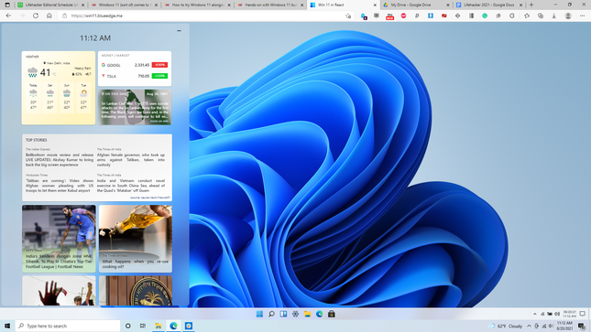Toggle the Widgets icon in the simulated taskbar
591x332 pixels.
[x=283, y=314]
